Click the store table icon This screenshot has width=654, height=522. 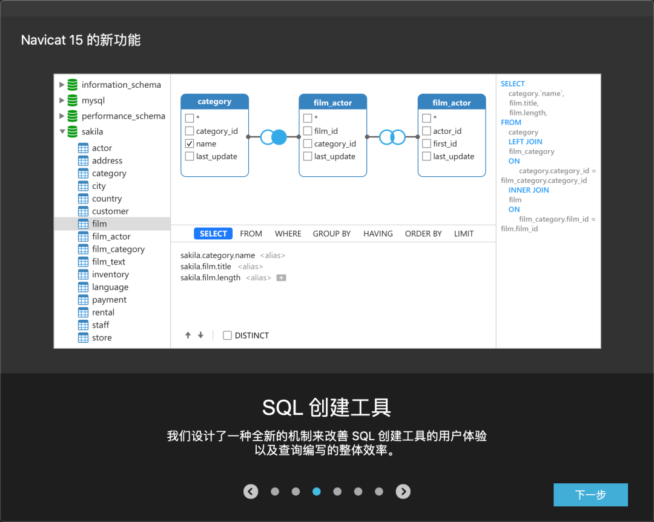pos(84,337)
